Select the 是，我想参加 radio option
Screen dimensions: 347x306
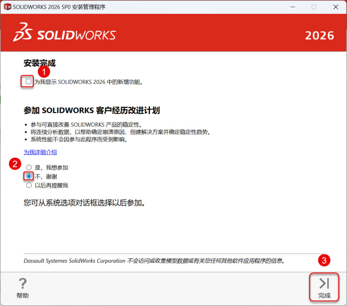tap(29, 168)
